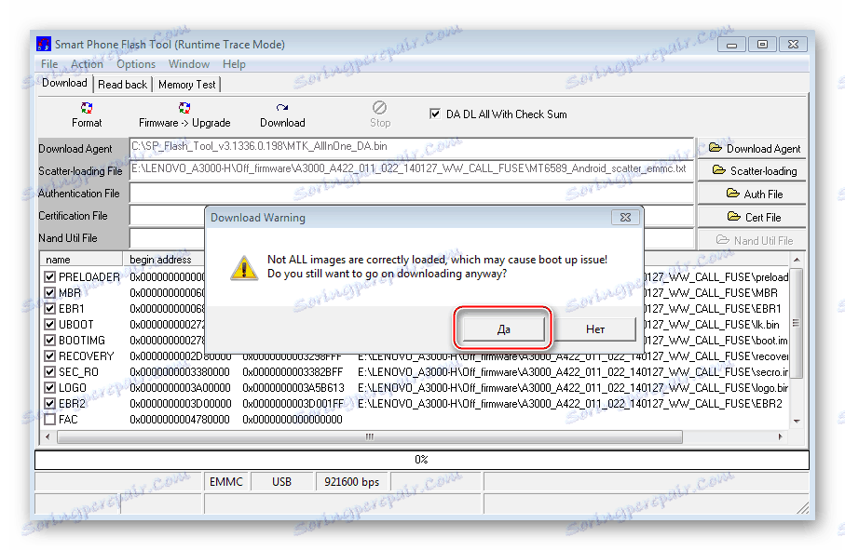Click the Scatter-loading folder button

point(752,171)
